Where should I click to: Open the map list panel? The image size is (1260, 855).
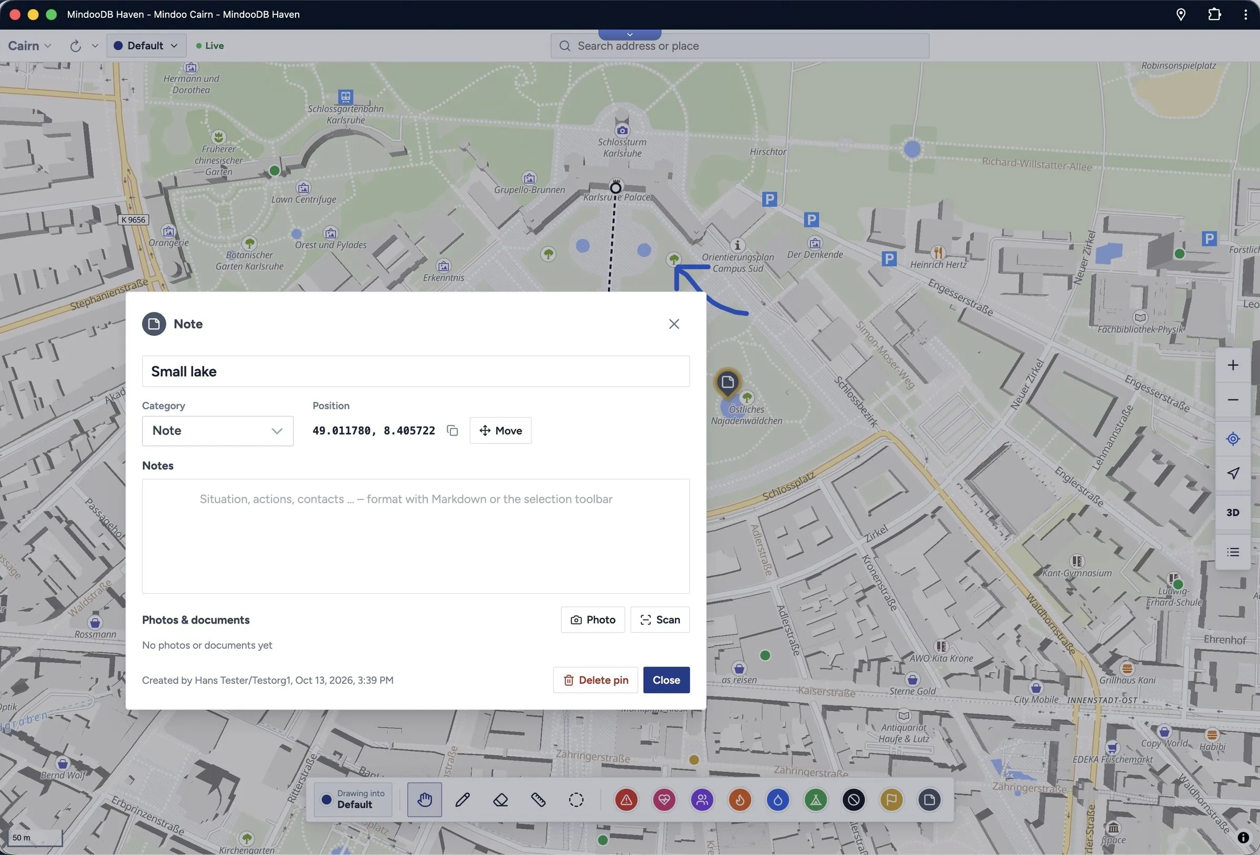pyautogui.click(x=1233, y=553)
